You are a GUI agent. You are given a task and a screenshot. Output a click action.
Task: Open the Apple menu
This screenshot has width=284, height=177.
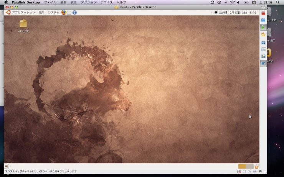tap(6, 2)
